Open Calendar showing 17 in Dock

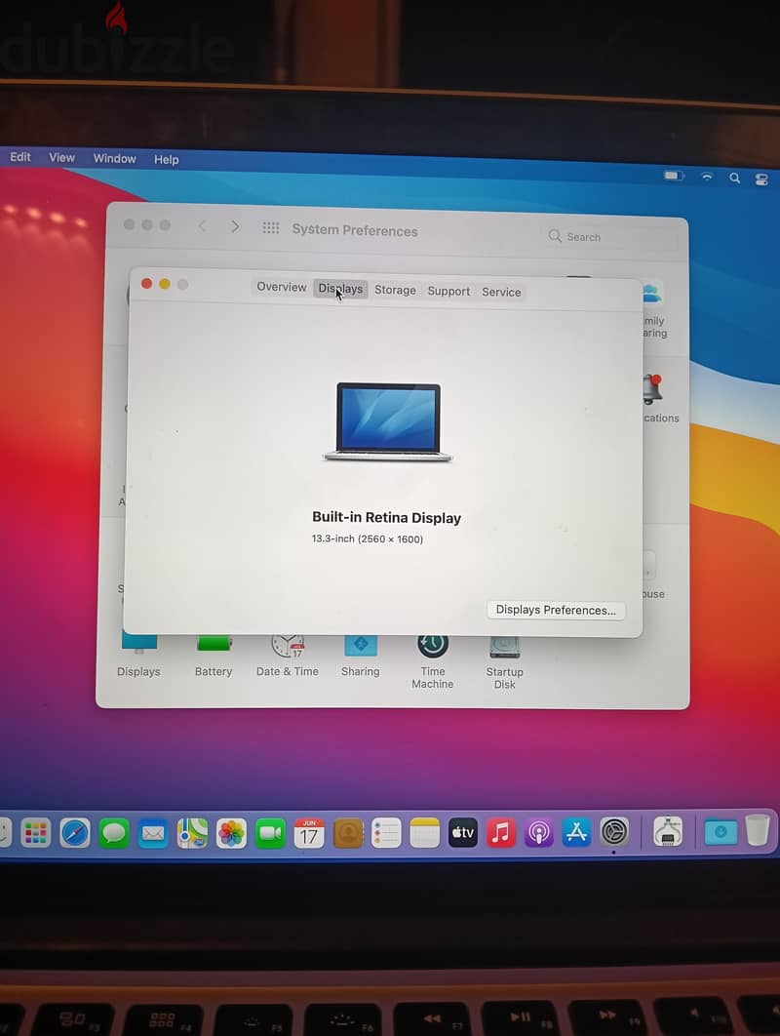[309, 833]
